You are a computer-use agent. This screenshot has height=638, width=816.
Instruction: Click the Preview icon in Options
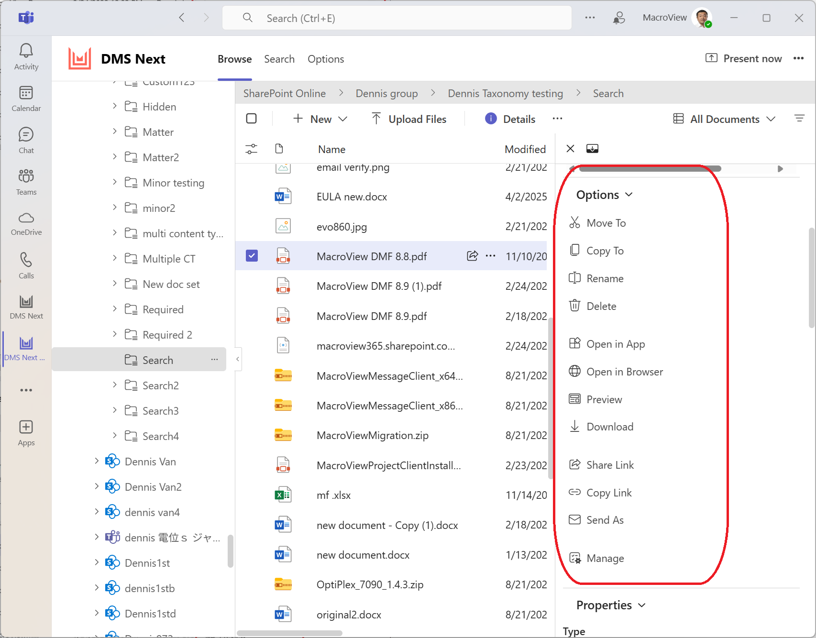[x=574, y=399]
